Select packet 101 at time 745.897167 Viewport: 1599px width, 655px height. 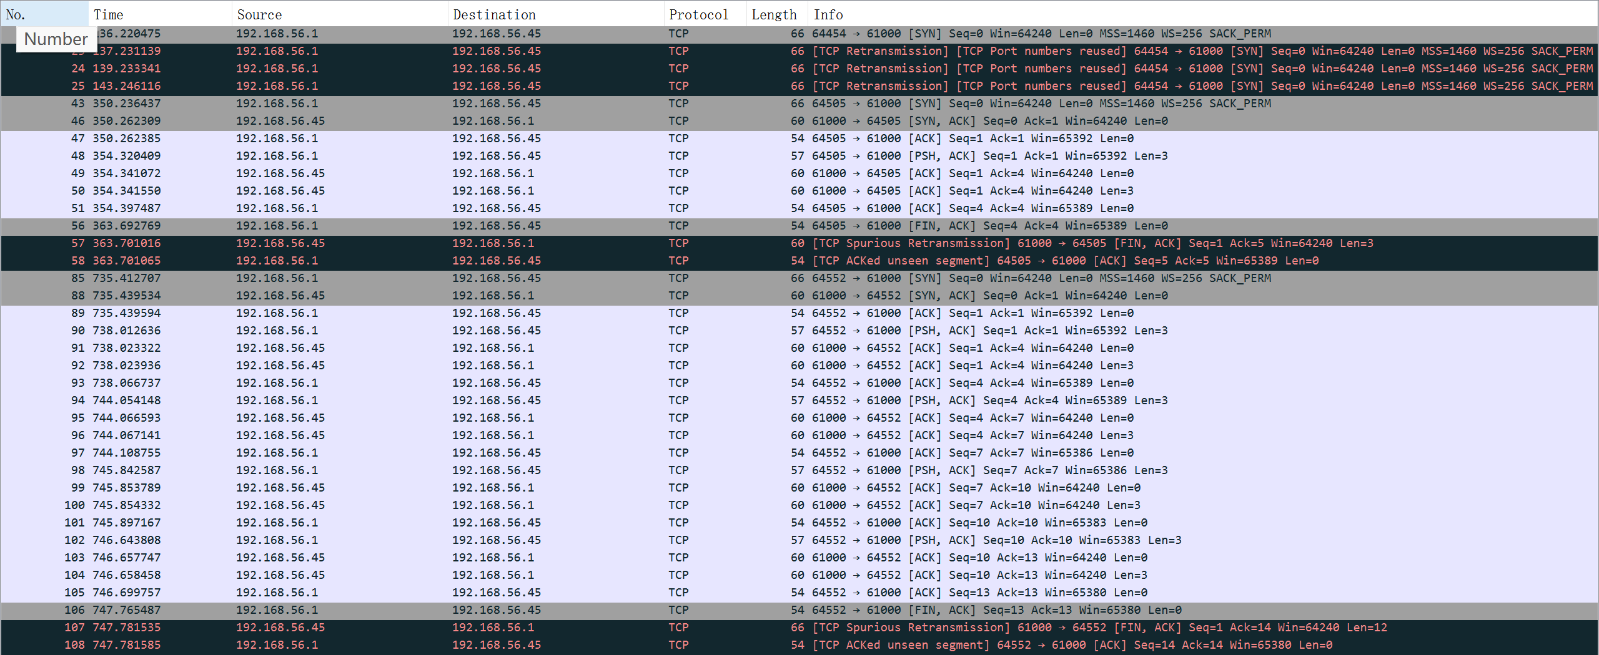point(799,523)
